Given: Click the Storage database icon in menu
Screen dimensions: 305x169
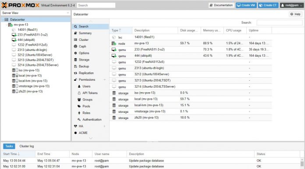Looking at the screenshot, I should (x=75, y=60).
